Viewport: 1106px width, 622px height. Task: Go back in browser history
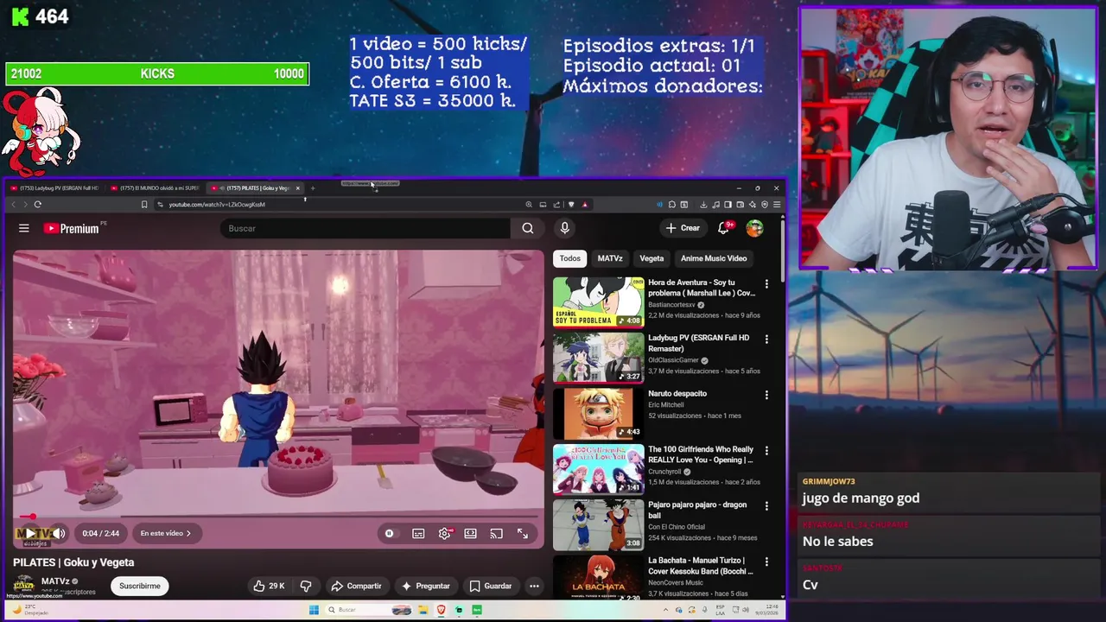(13, 205)
